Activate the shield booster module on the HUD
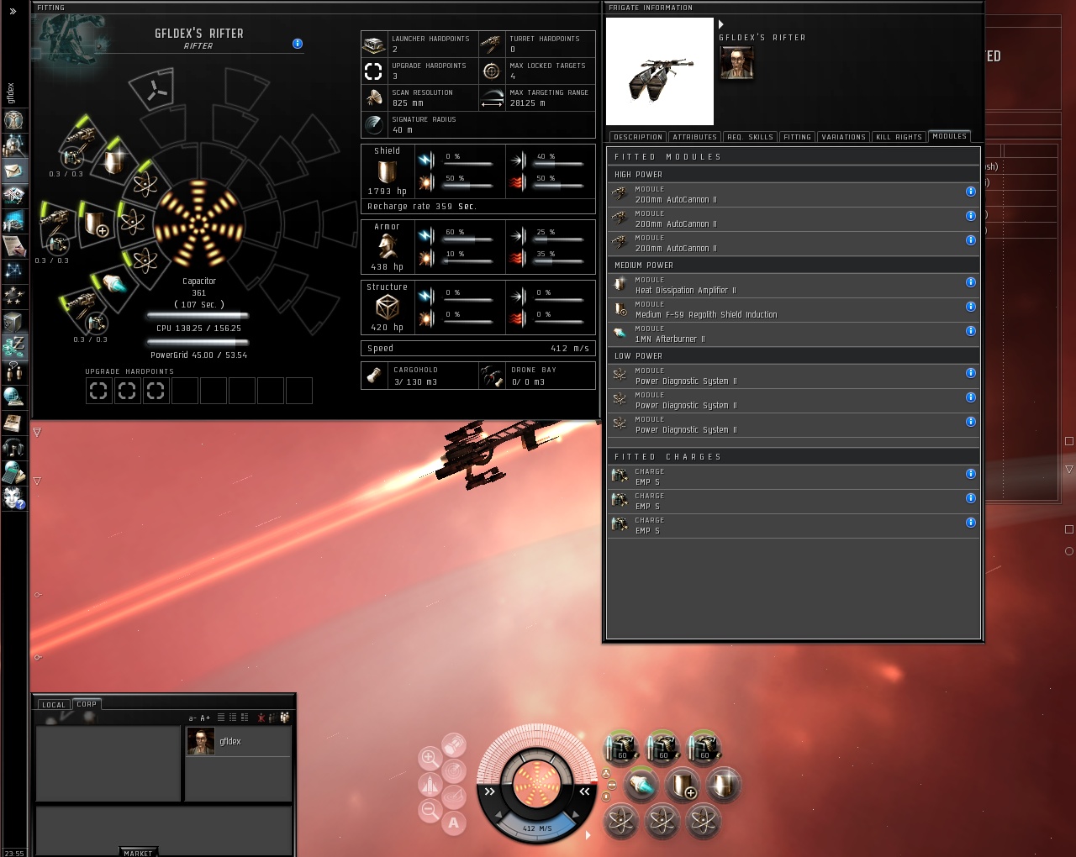 [683, 784]
